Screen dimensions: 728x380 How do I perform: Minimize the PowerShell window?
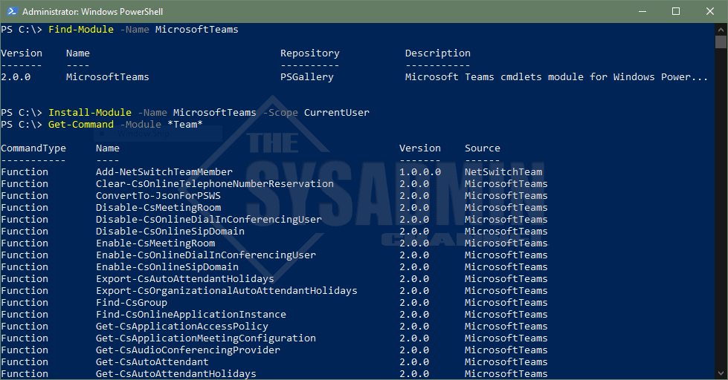point(642,11)
